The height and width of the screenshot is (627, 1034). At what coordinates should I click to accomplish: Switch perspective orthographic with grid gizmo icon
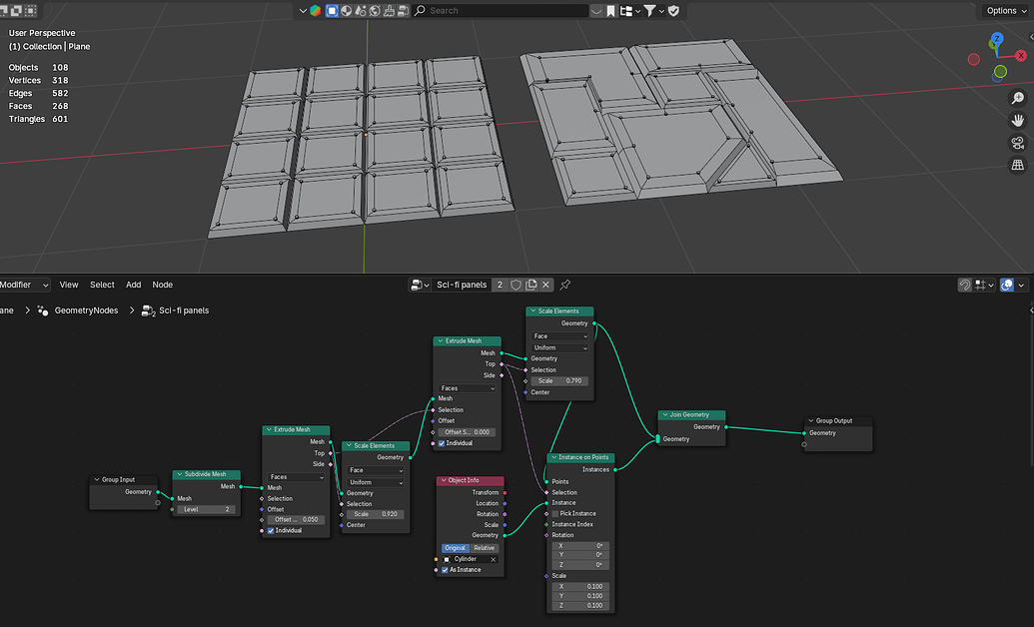point(1017,165)
